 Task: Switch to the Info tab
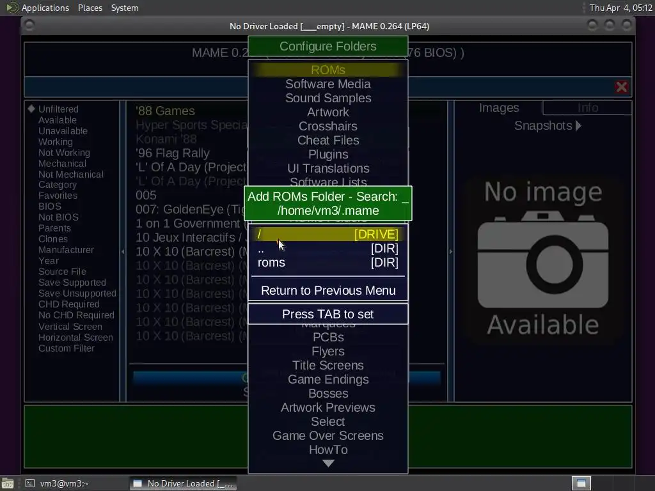587,107
